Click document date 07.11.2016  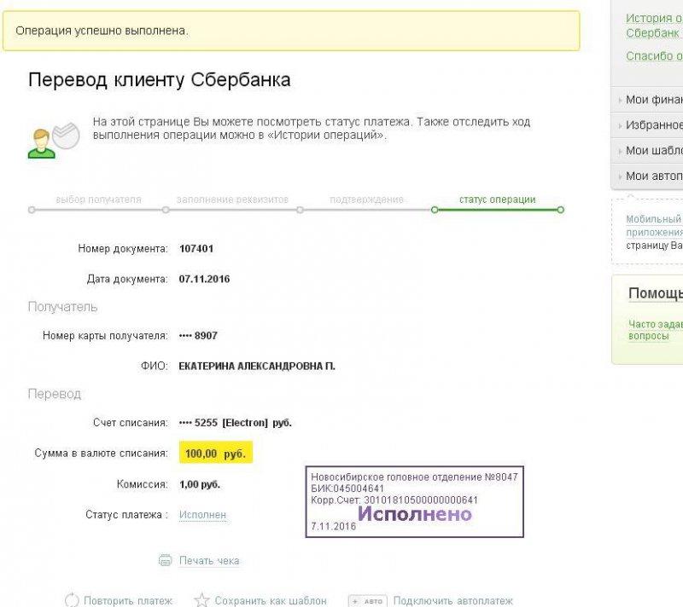(204, 279)
